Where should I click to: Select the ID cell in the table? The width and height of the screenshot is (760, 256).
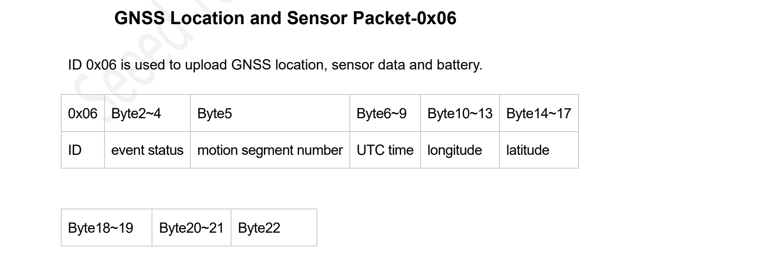83,150
